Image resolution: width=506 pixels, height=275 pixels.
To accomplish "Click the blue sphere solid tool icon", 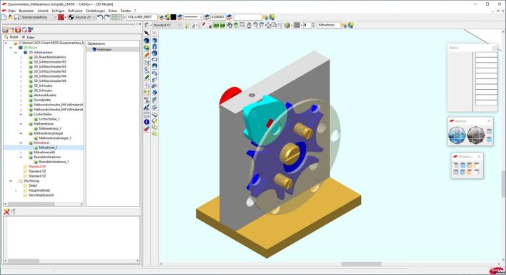I will (x=154, y=53).
